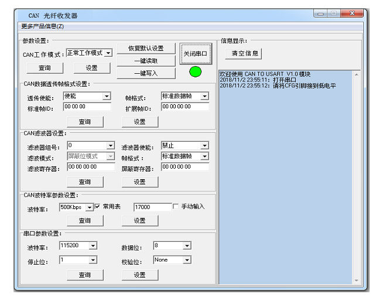Minimize the CAN 光纤收发器 window
The height and width of the screenshot is (301, 379).
click(322, 13)
